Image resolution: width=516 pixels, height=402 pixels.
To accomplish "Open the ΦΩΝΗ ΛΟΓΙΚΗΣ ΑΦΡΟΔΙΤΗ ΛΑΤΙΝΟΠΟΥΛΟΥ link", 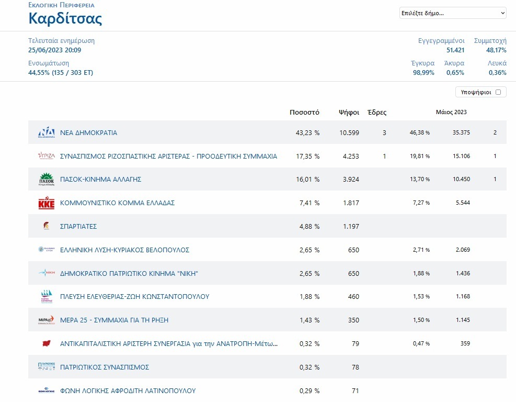I will click(128, 391).
